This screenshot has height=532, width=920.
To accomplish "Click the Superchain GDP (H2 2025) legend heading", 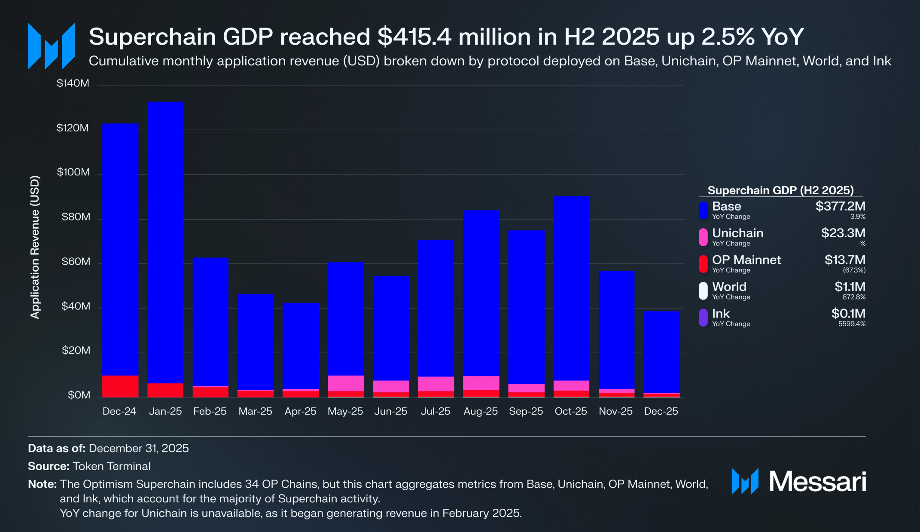I will click(780, 190).
